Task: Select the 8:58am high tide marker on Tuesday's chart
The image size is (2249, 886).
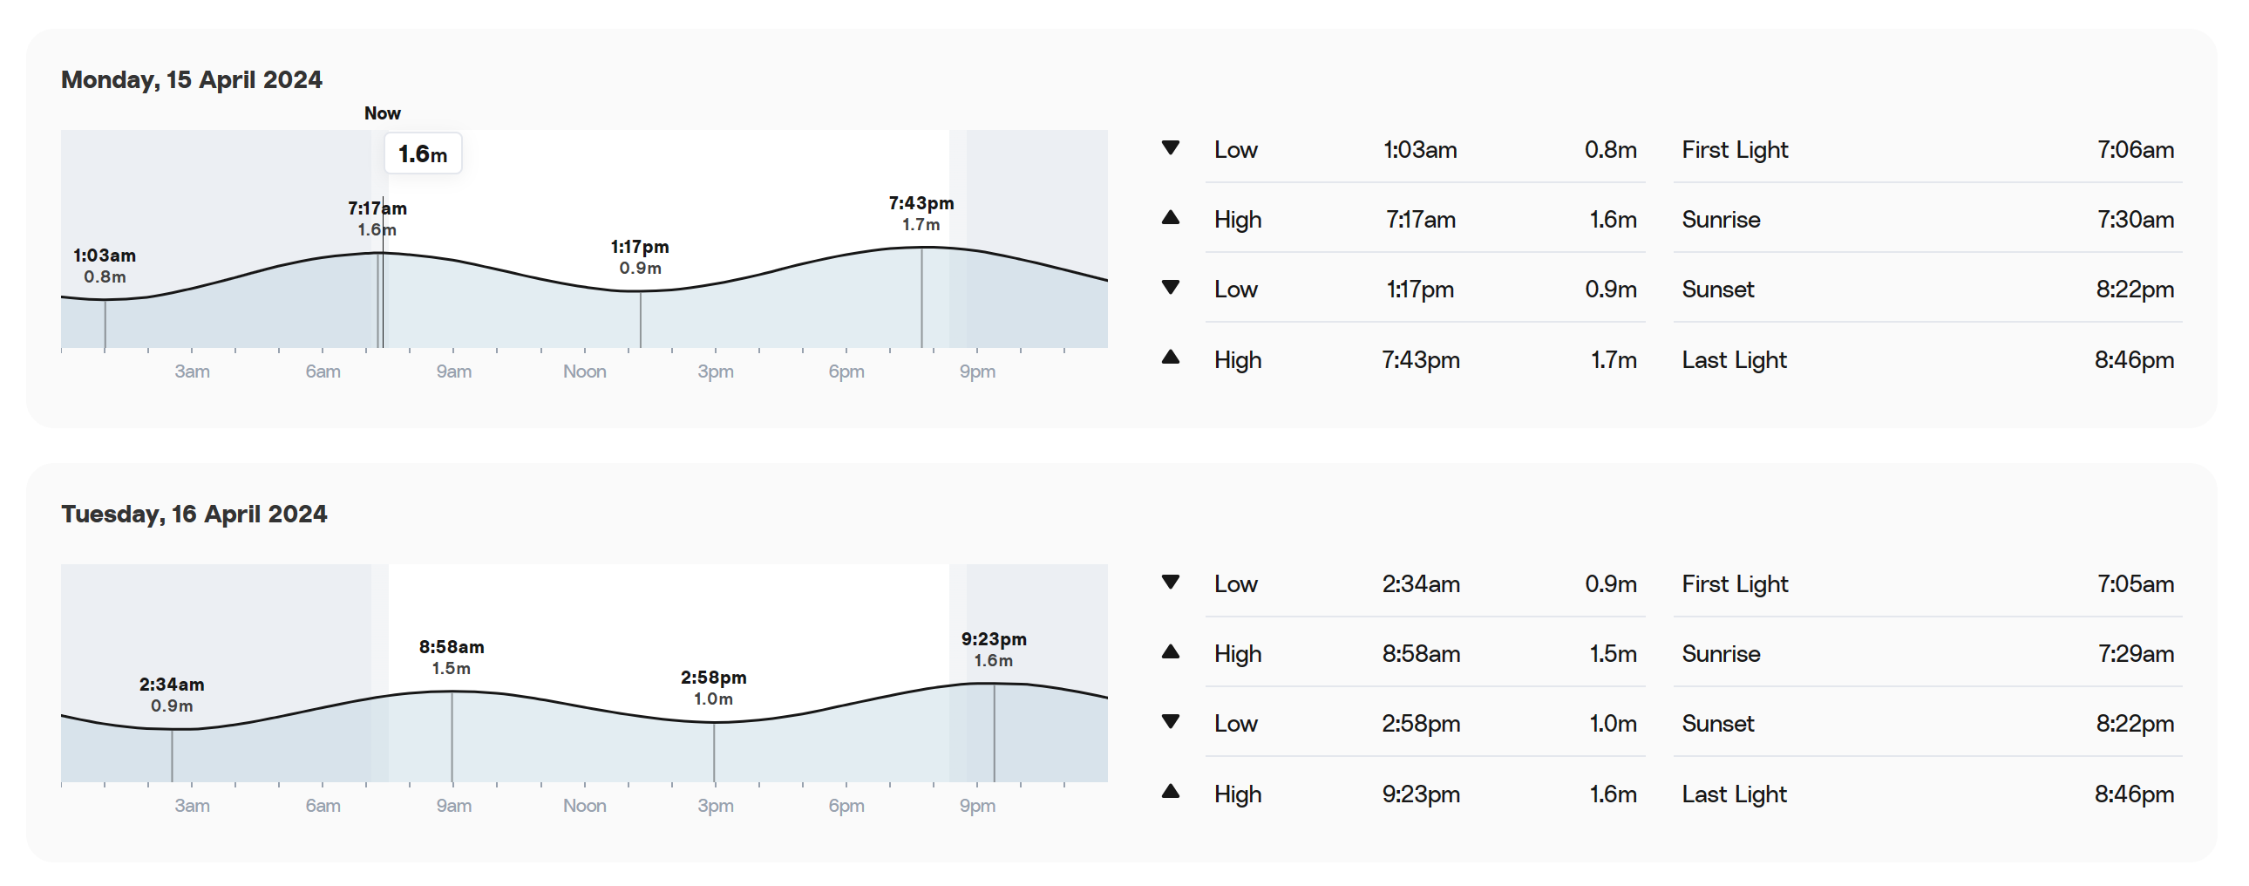Action: 452,657
